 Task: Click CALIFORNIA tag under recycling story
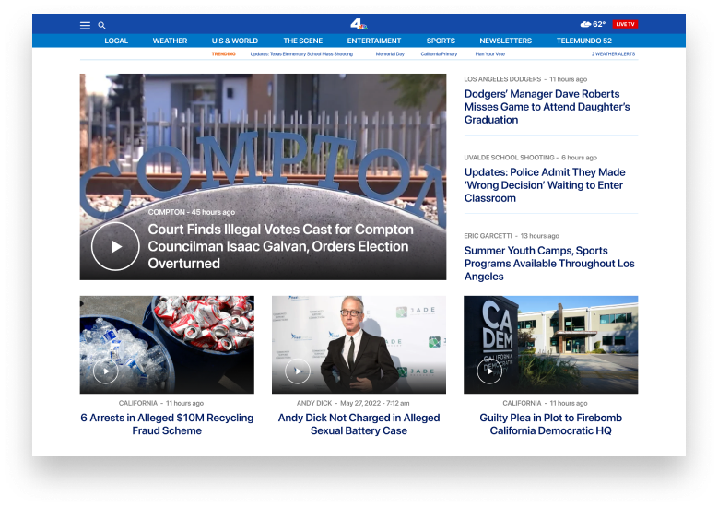[x=138, y=403]
